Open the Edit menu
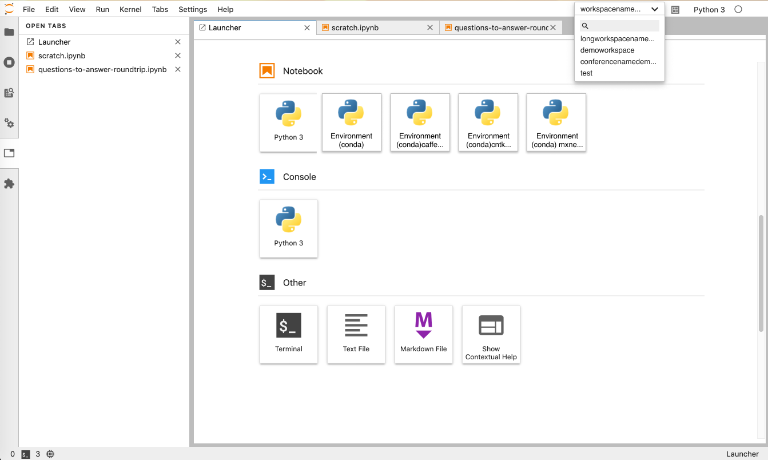 click(x=52, y=9)
